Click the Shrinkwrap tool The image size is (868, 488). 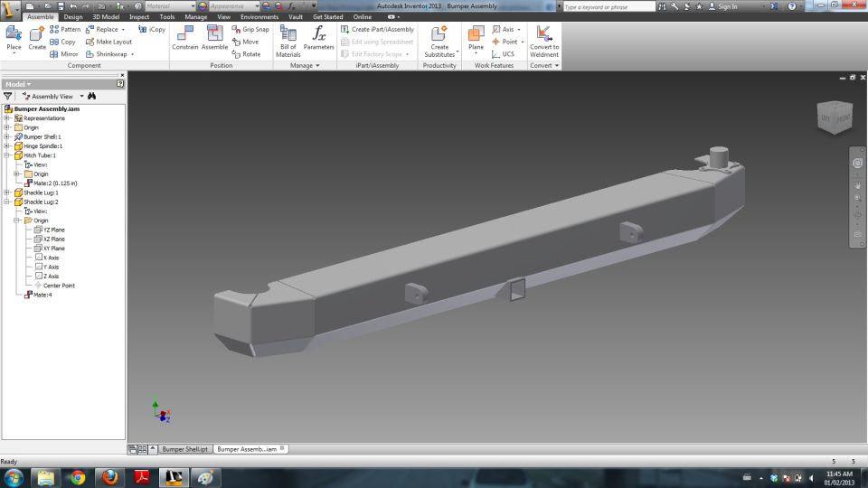coord(109,54)
